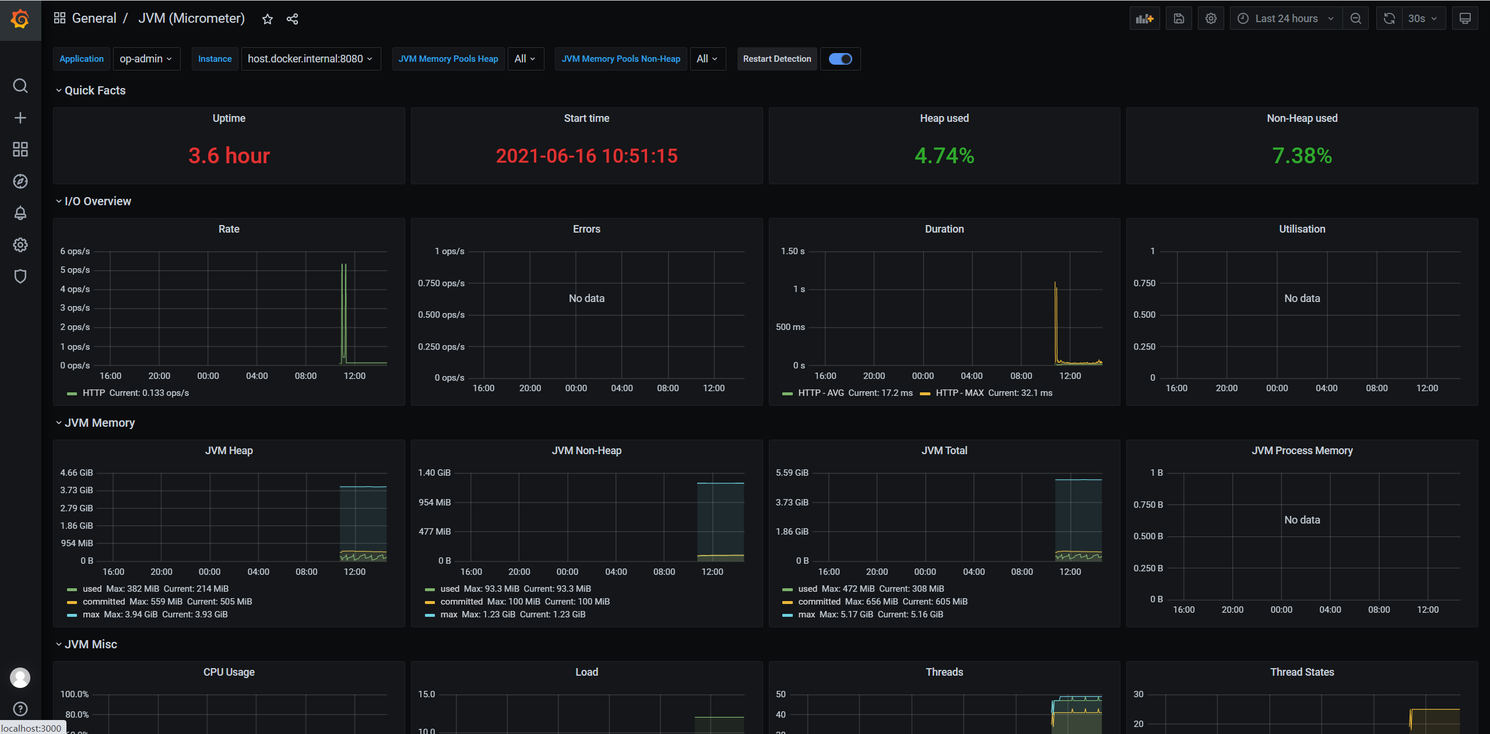This screenshot has height=734, width=1490.
Task: Open the Server Admin shield icon
Action: pos(20,276)
